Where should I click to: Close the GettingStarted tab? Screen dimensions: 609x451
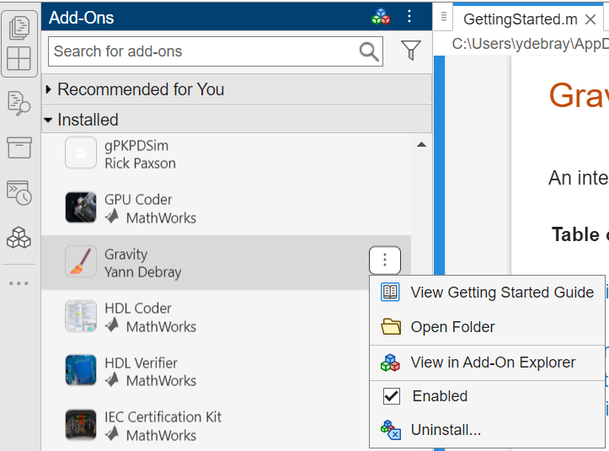click(x=590, y=19)
